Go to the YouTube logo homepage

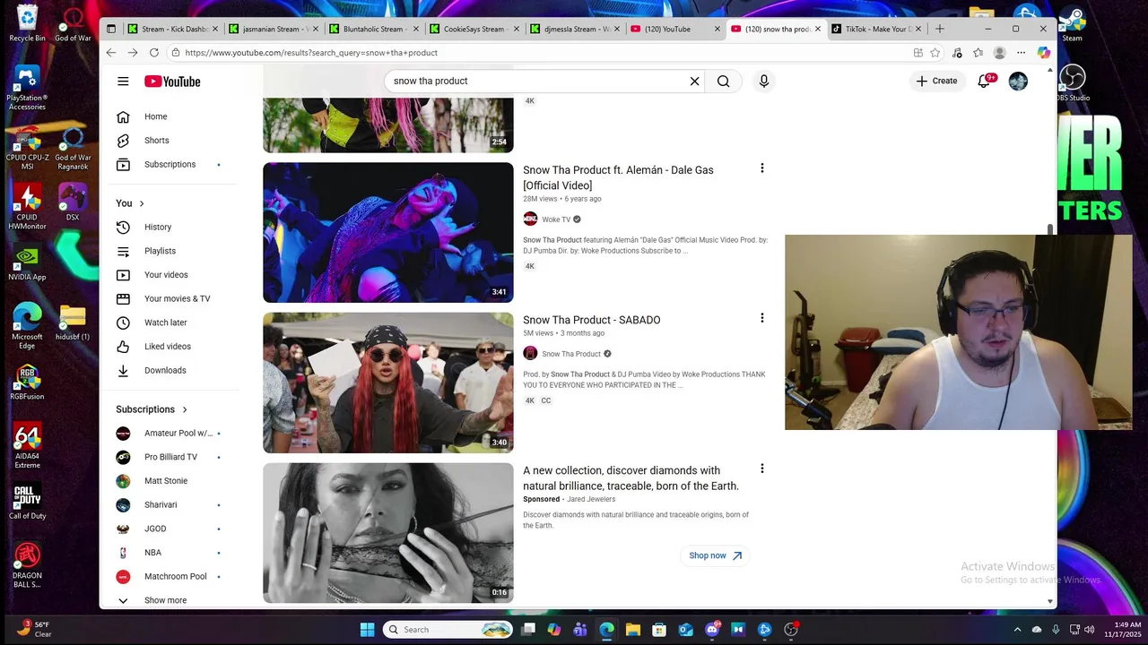coord(172,82)
